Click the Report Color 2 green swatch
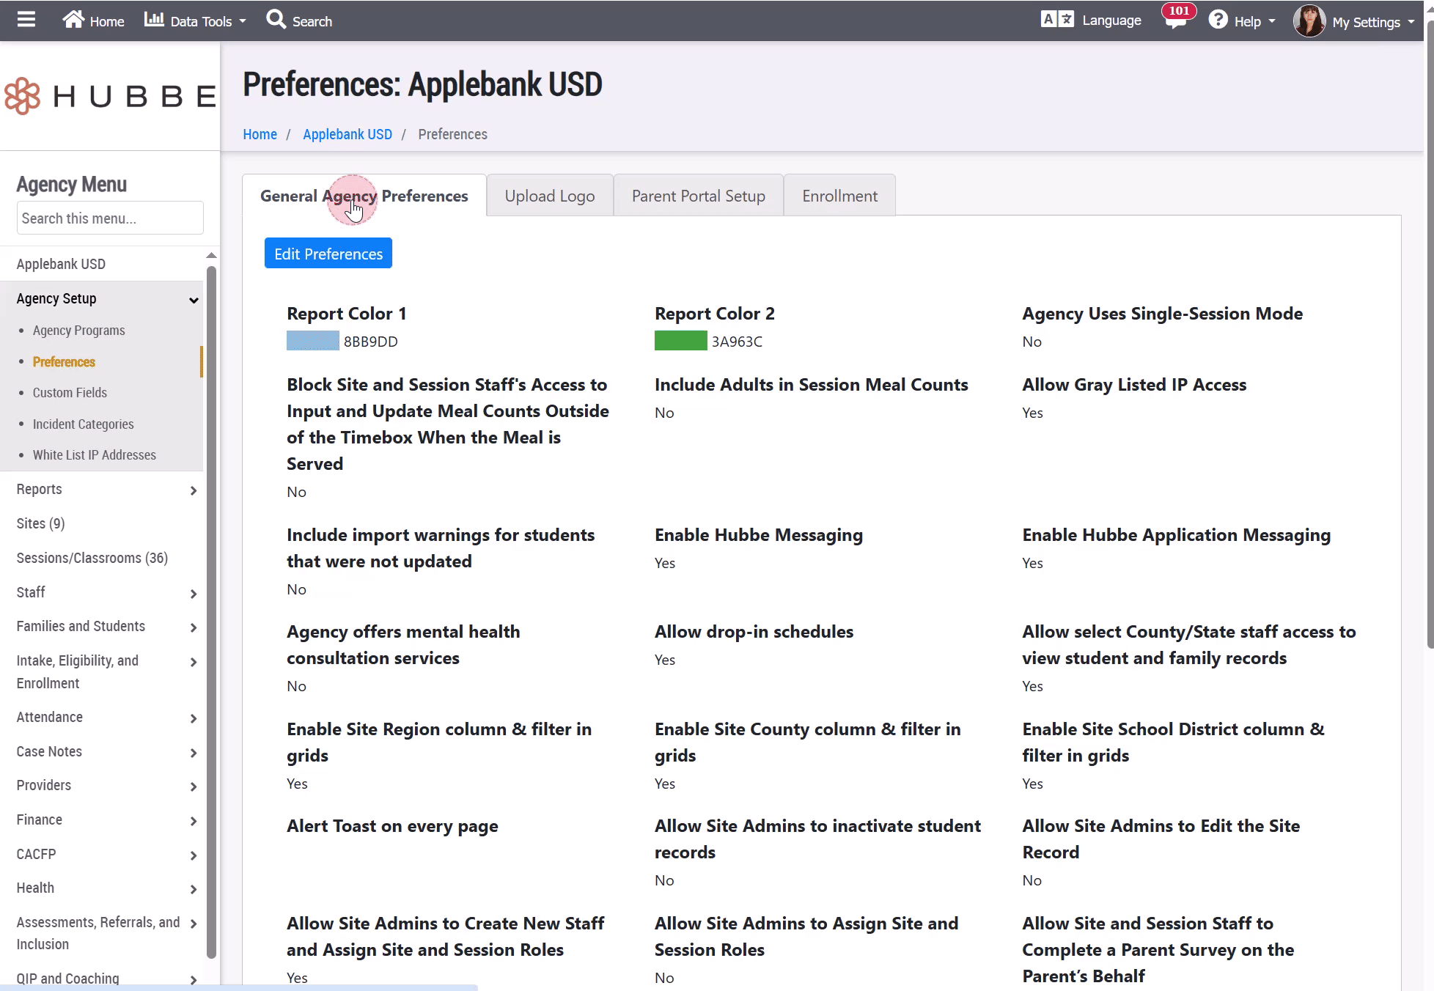 tap(680, 341)
